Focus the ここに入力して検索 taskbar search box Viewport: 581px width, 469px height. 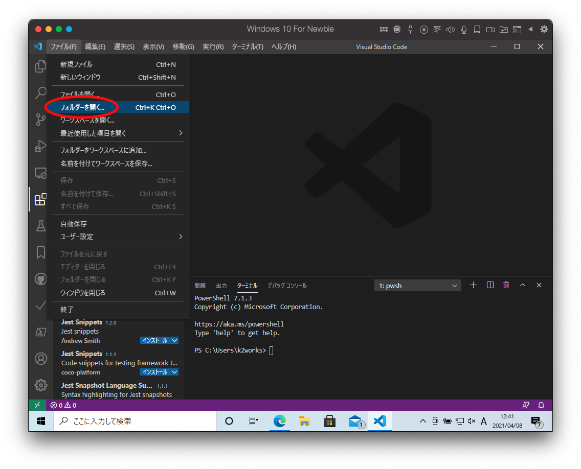point(135,421)
